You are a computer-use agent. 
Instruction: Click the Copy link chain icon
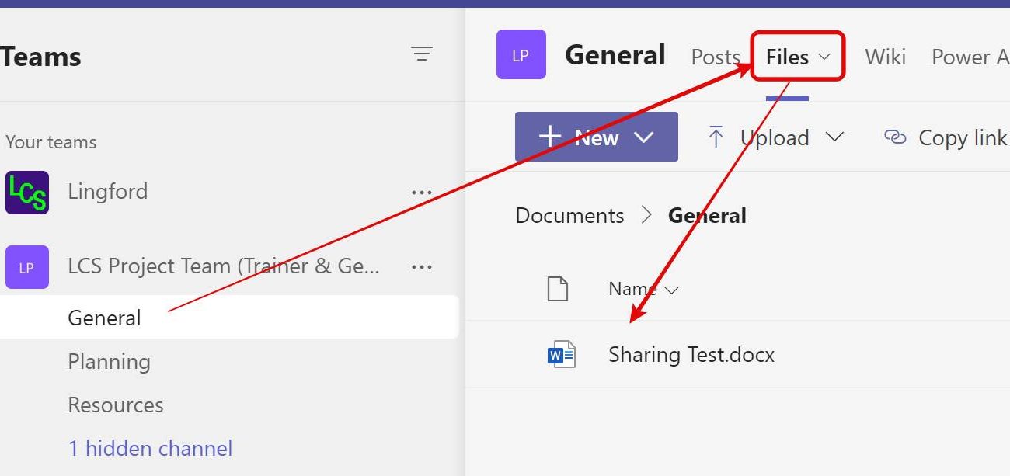pos(896,137)
